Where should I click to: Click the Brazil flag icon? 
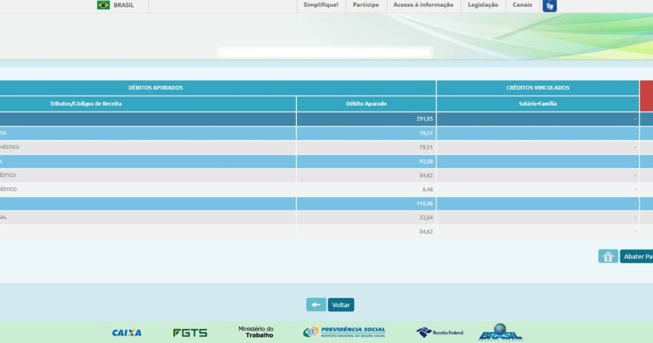click(x=103, y=5)
